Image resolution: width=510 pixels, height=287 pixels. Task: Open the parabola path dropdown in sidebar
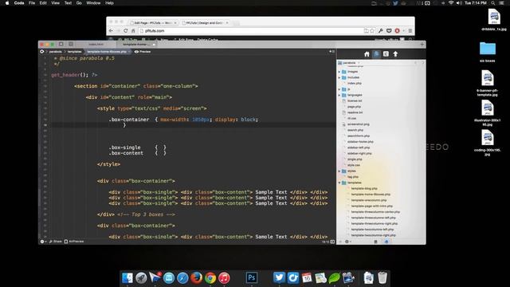pos(349,62)
